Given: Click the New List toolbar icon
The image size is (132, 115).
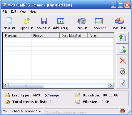Looking at the screenshot, I should tap(10, 21).
